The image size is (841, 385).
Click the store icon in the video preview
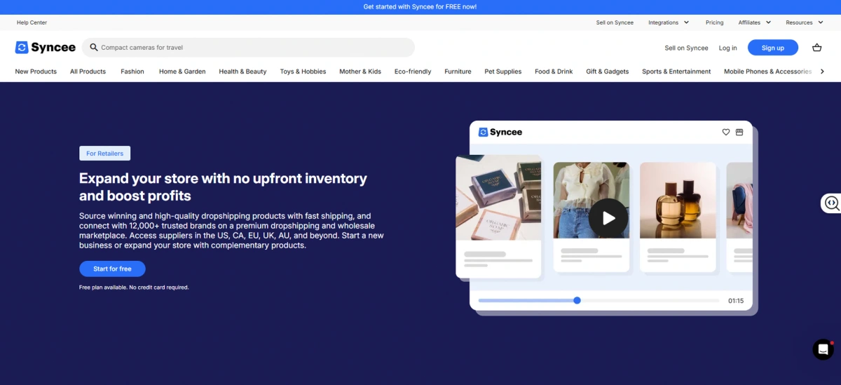point(739,132)
